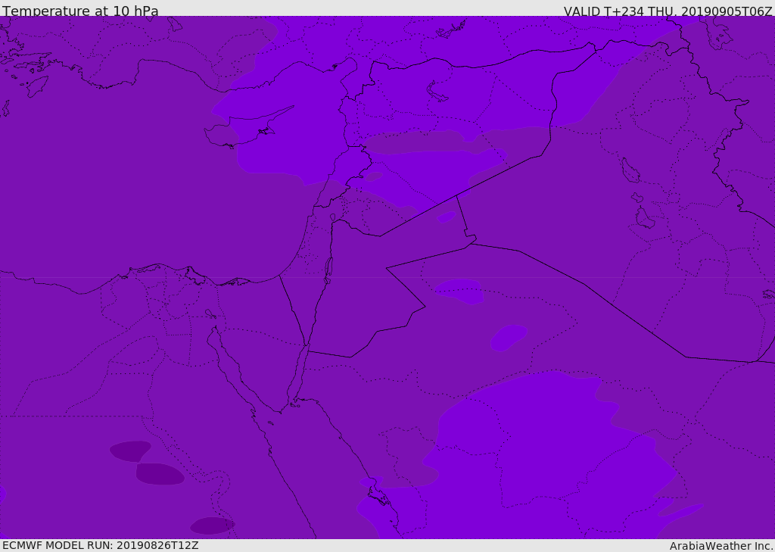Screen dimensions: 775x552
Task: Click the 'ECMWF MODEL RUN: 20190826T12Z' footer text
Action: tap(101, 545)
